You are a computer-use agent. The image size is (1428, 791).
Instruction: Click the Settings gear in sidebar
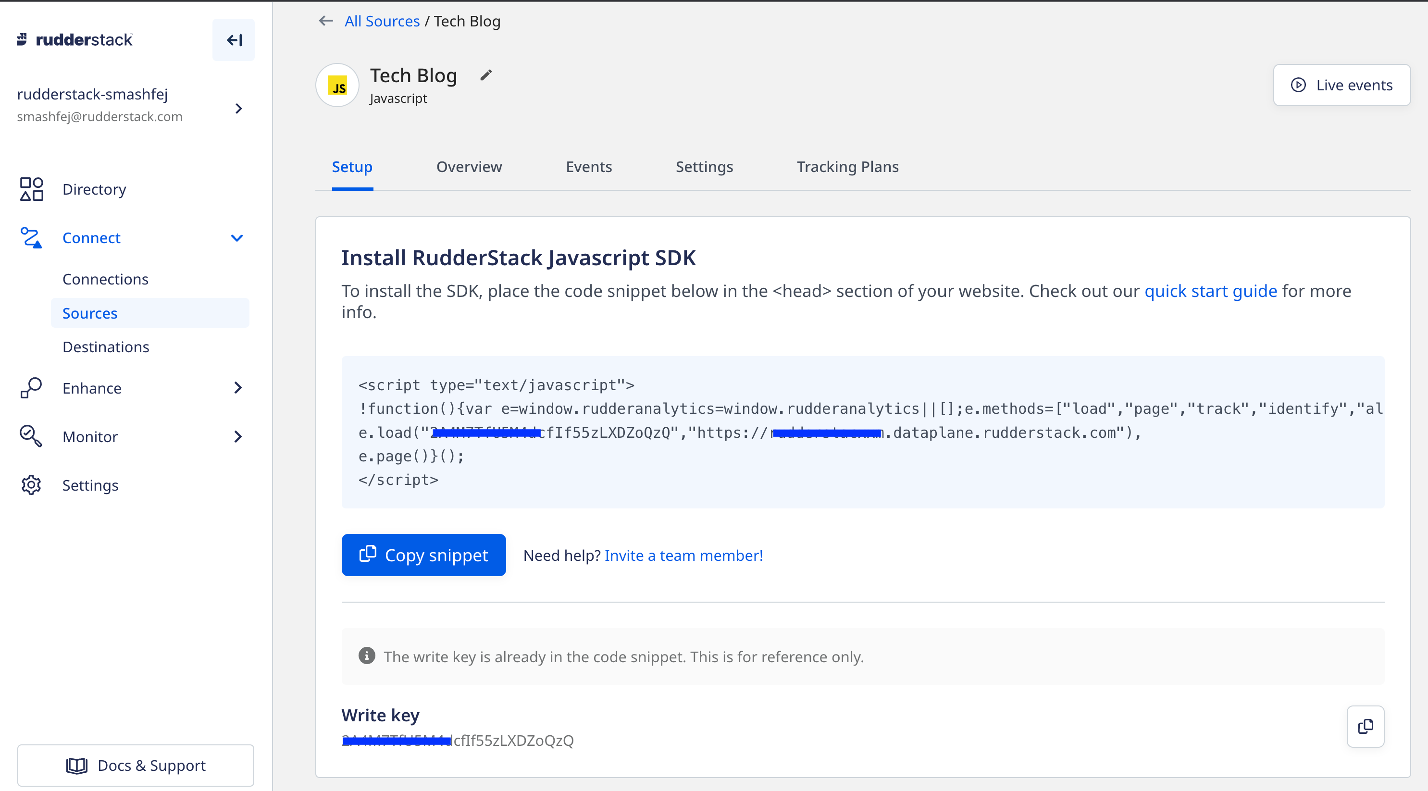tap(31, 485)
